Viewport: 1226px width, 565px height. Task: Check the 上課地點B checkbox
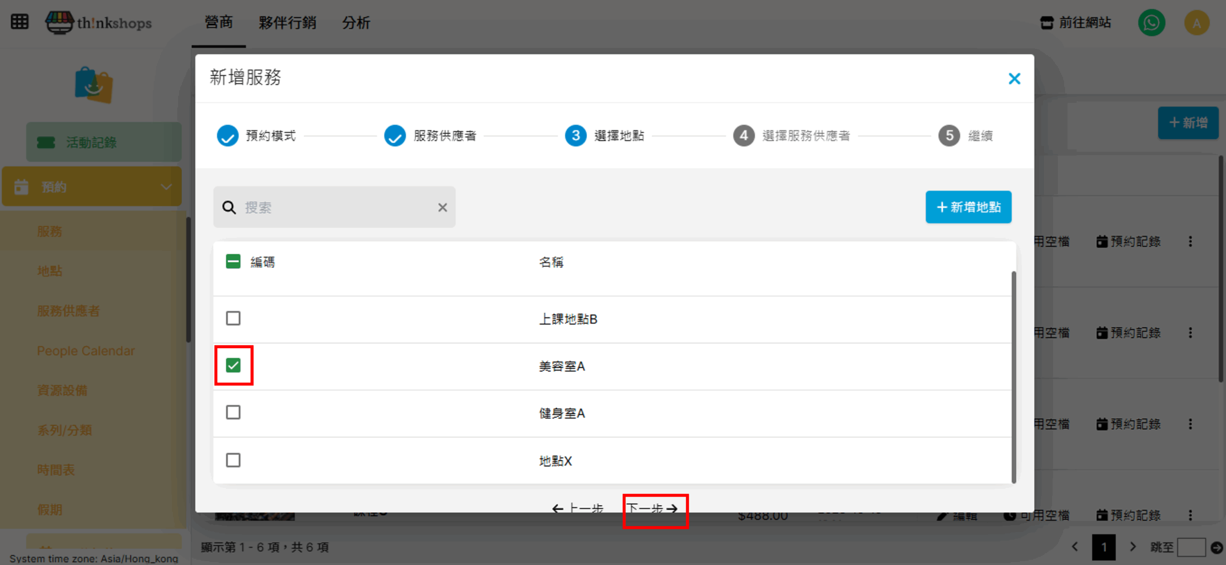point(233,318)
